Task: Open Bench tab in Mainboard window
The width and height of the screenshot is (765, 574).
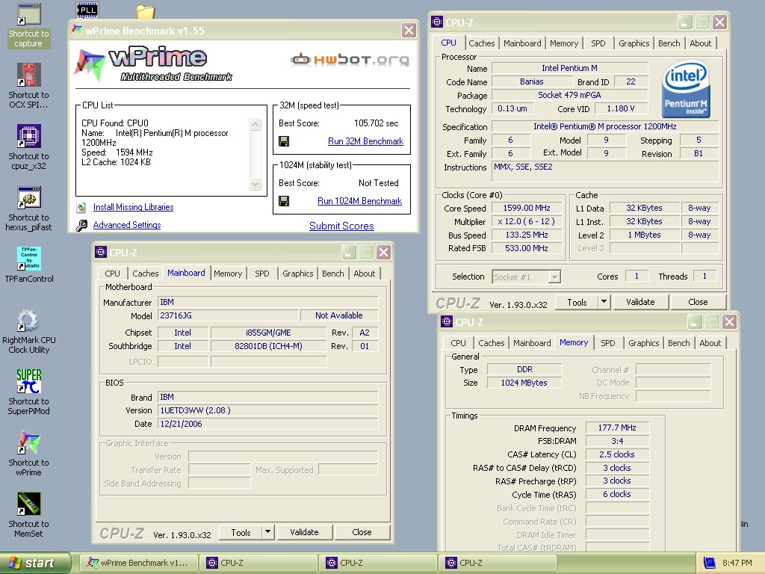Action: point(332,274)
